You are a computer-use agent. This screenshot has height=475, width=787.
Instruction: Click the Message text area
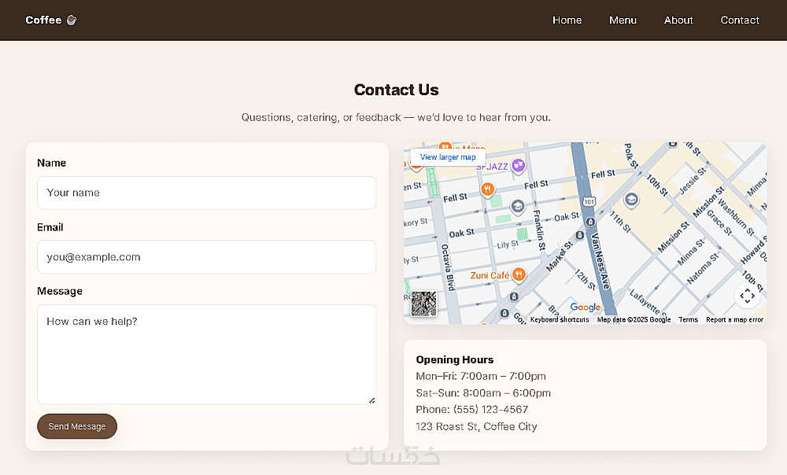click(206, 354)
